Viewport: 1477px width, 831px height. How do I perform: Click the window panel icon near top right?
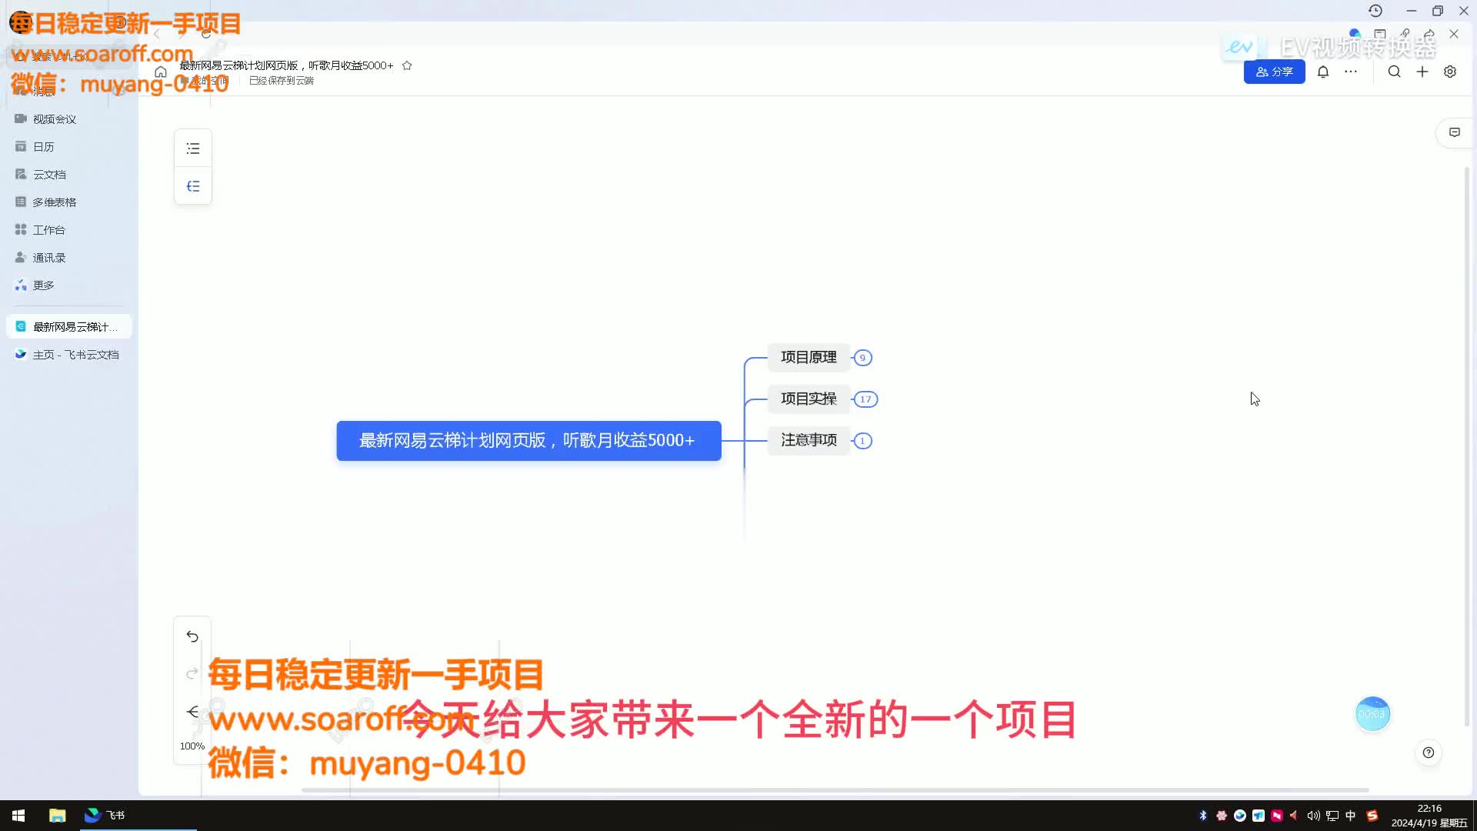(1380, 34)
